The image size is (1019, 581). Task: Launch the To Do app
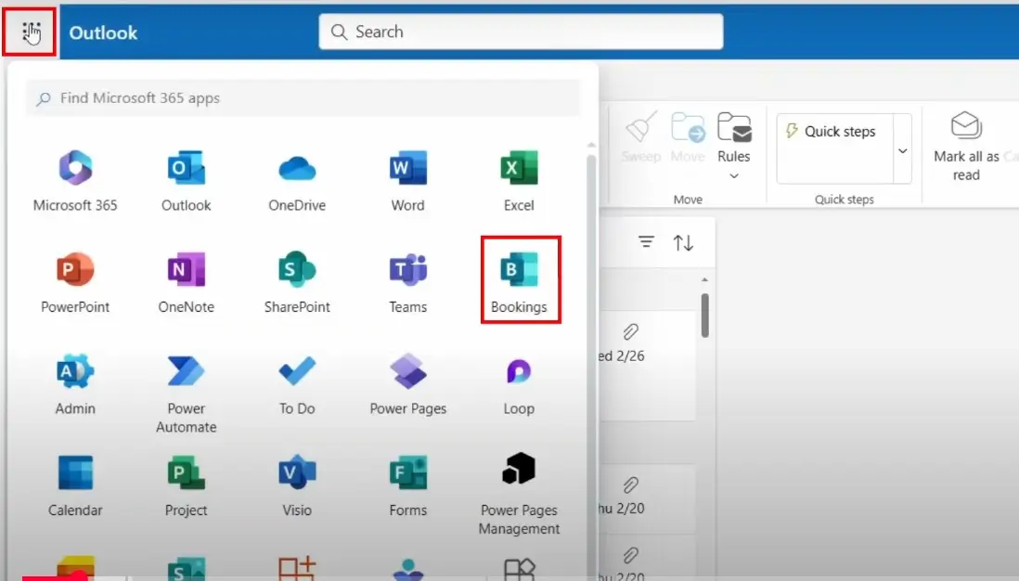pyautogui.click(x=297, y=381)
